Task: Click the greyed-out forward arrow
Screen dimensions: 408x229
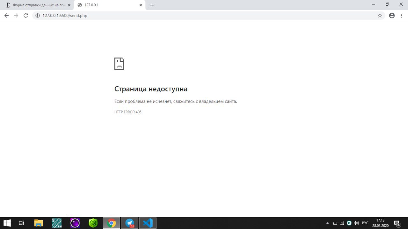Action: pos(16,15)
